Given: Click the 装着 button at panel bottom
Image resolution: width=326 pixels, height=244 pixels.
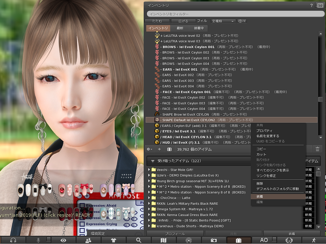Looking at the screenshot, I should (292, 234).
